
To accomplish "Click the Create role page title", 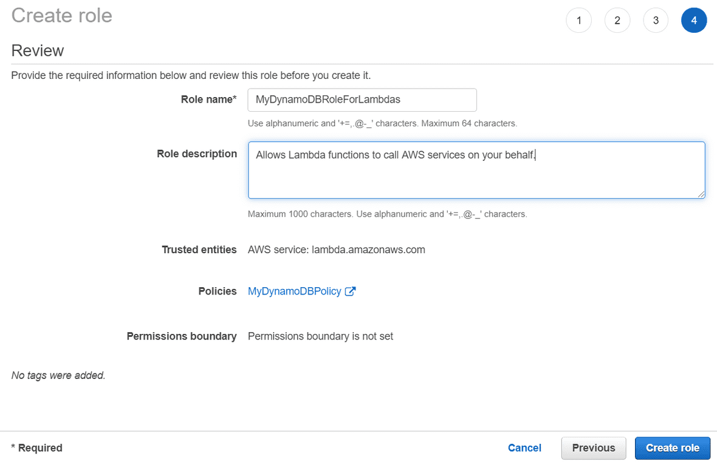I will tap(61, 16).
